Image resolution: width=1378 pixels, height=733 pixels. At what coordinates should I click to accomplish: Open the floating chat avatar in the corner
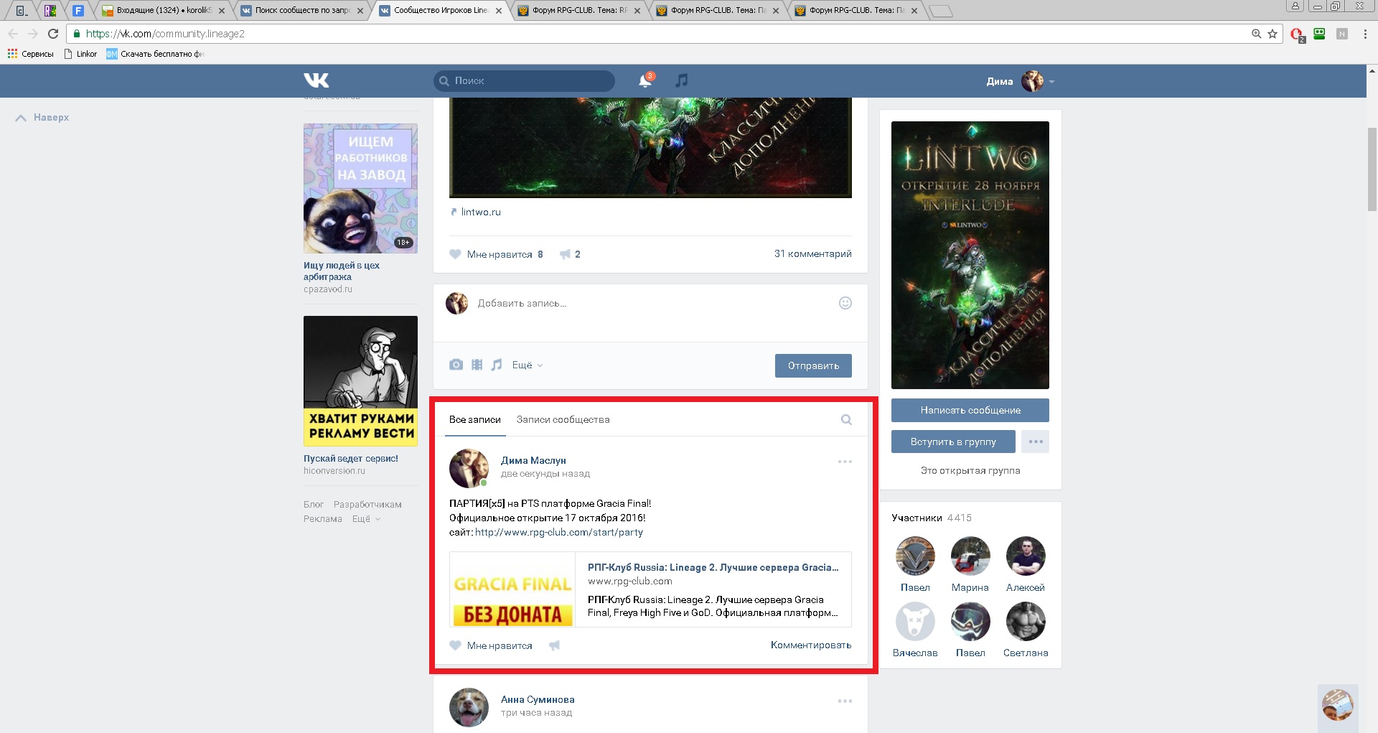click(x=1338, y=705)
